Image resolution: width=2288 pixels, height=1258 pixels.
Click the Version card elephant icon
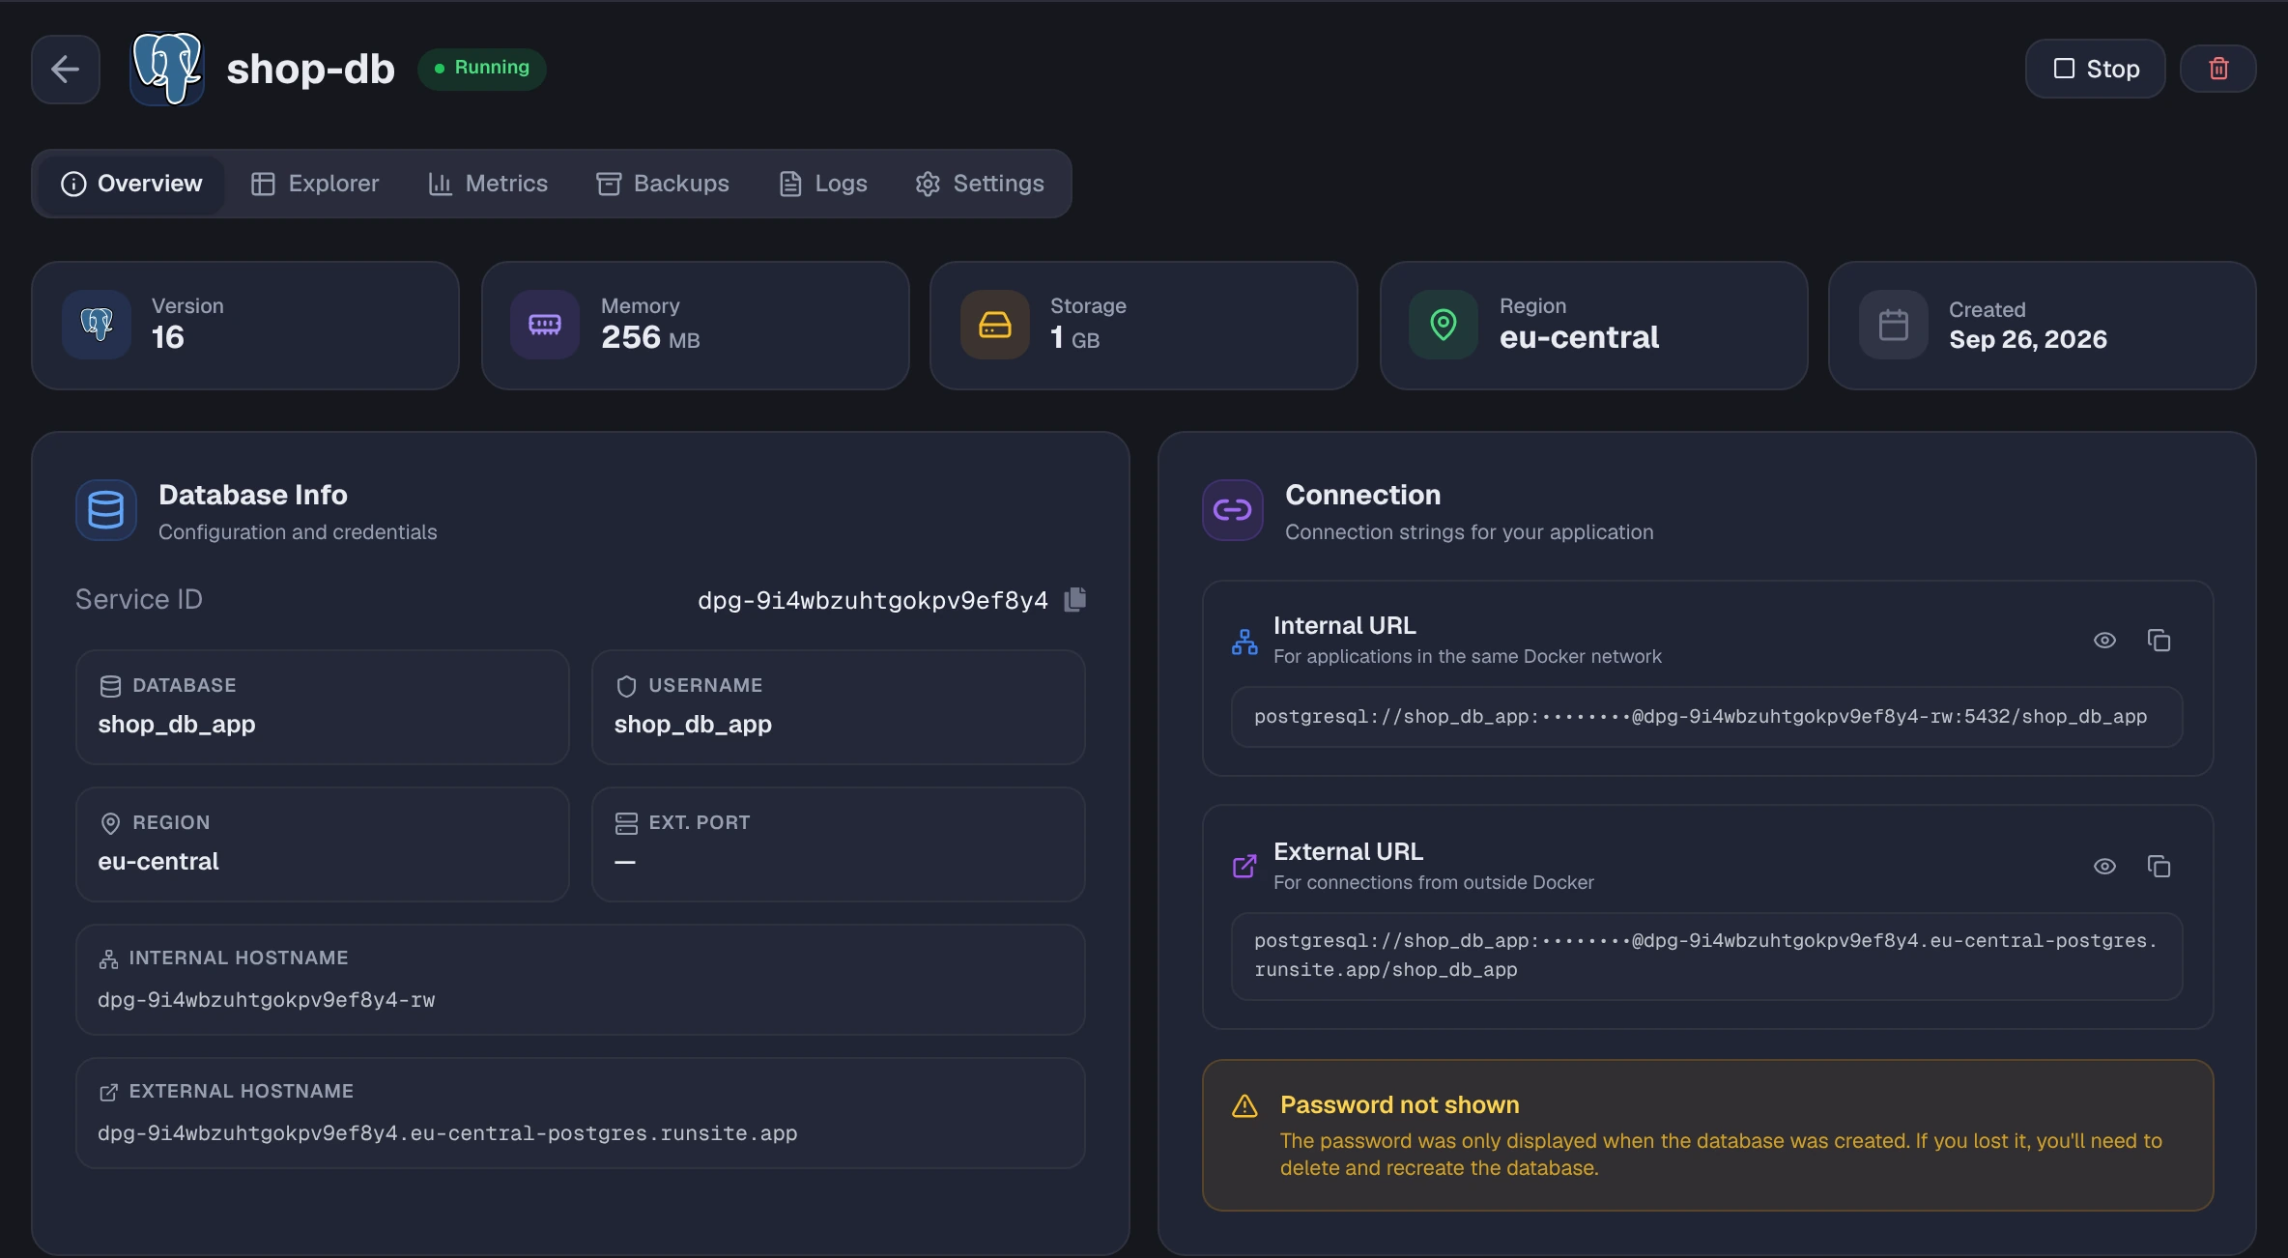pyautogui.click(x=97, y=325)
